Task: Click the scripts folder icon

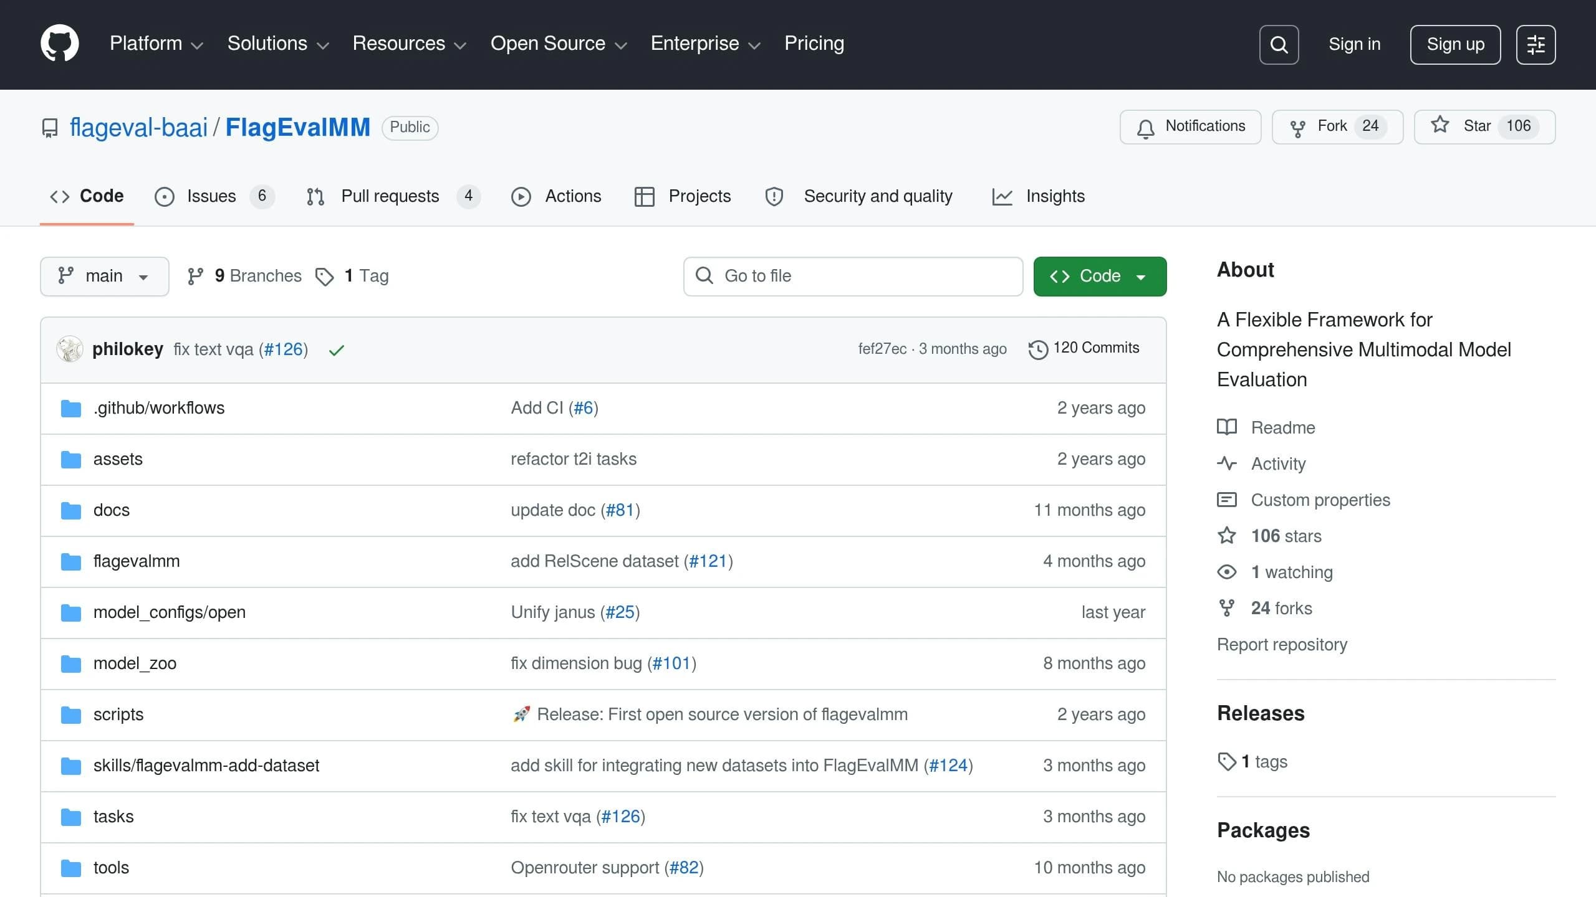Action: pos(71,715)
